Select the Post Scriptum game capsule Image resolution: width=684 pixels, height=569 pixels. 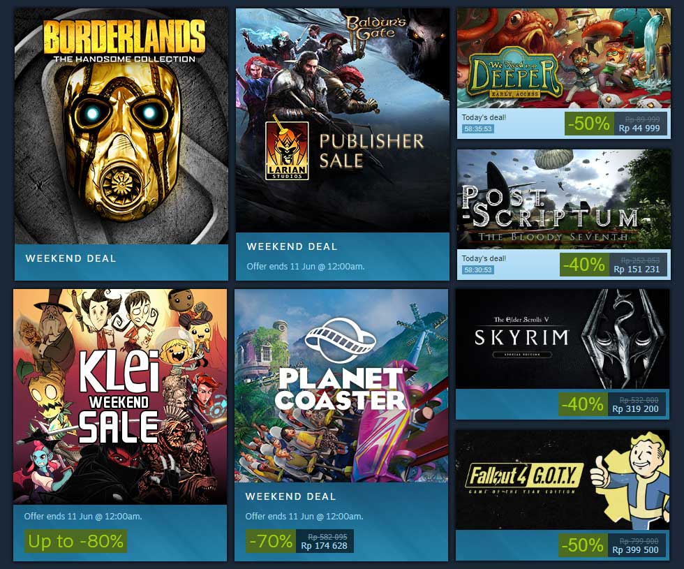[564, 200]
